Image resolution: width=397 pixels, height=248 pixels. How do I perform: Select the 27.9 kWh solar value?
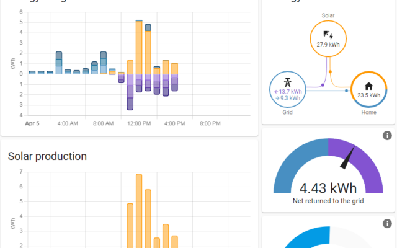tap(328, 45)
